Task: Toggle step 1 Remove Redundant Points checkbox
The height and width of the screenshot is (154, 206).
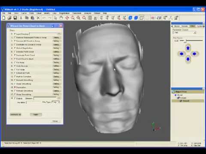Action: point(15,37)
